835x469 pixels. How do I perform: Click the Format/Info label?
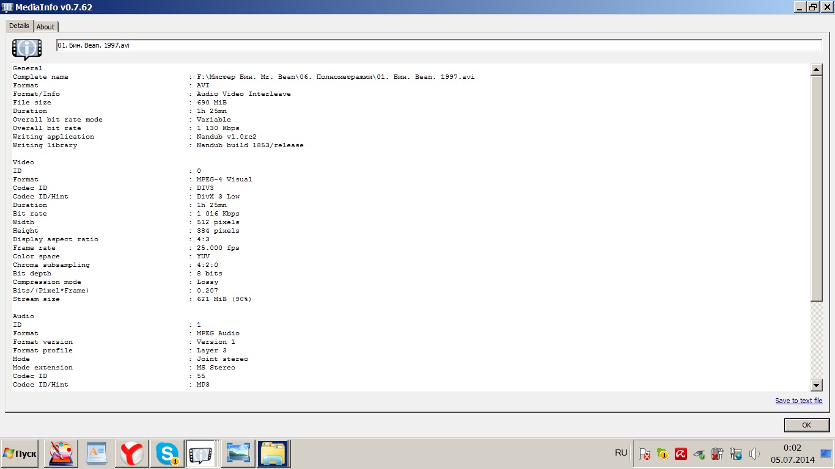pyautogui.click(x=36, y=94)
